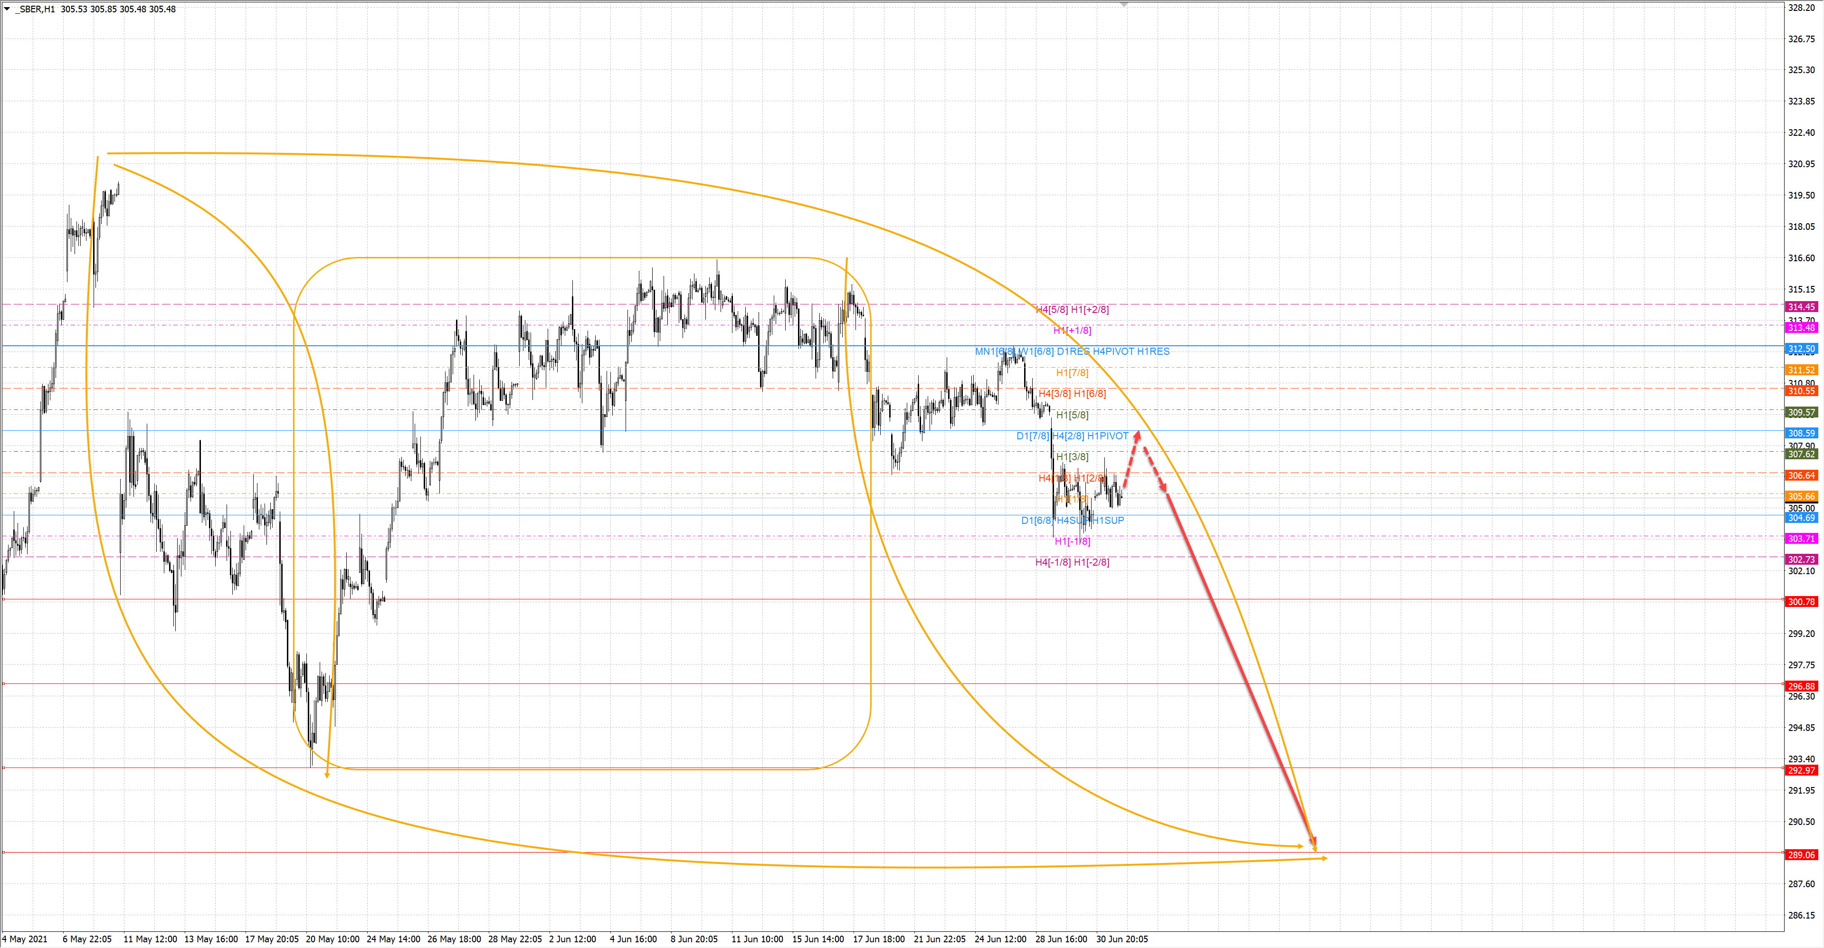Image resolution: width=1824 pixels, height=948 pixels.
Task: Click the D1[7/8] H4[2/8] H1PIVOT label
Action: point(1072,436)
